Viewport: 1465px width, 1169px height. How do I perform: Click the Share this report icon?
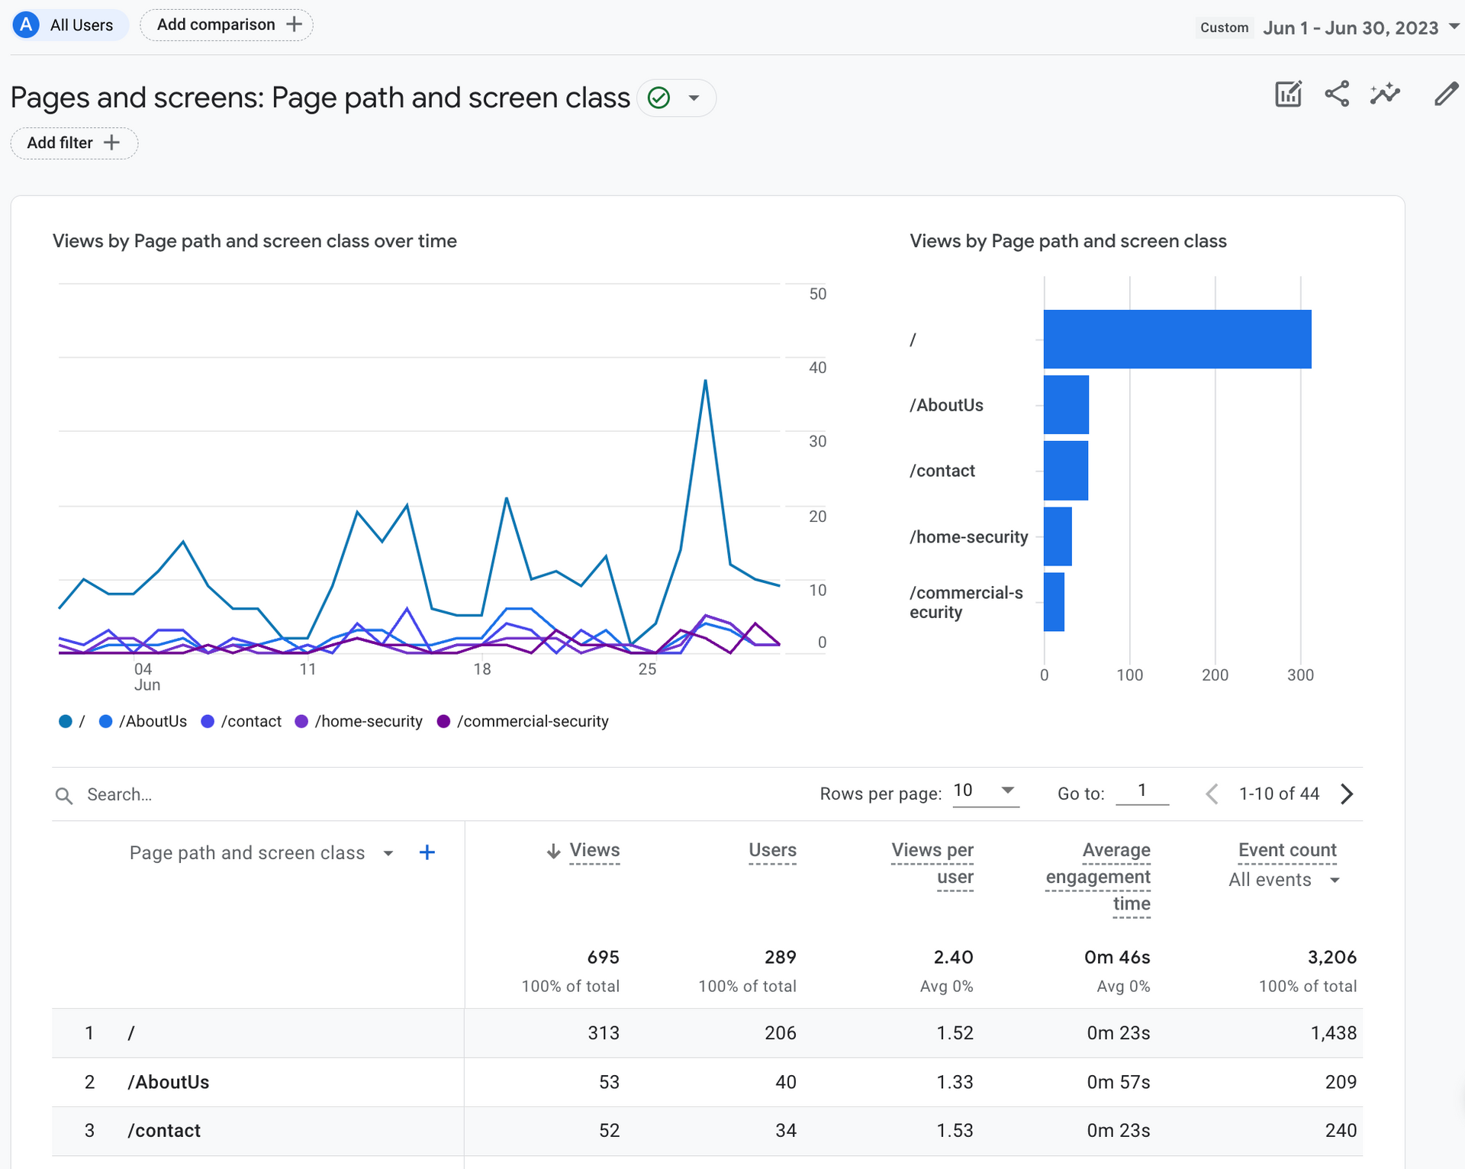coord(1337,95)
